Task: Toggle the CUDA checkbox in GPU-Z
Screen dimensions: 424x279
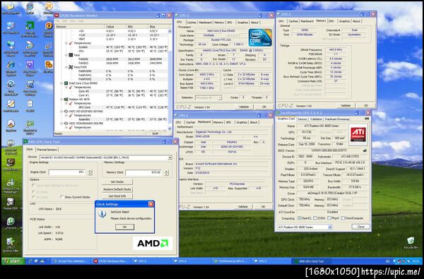Action: pos(315,218)
